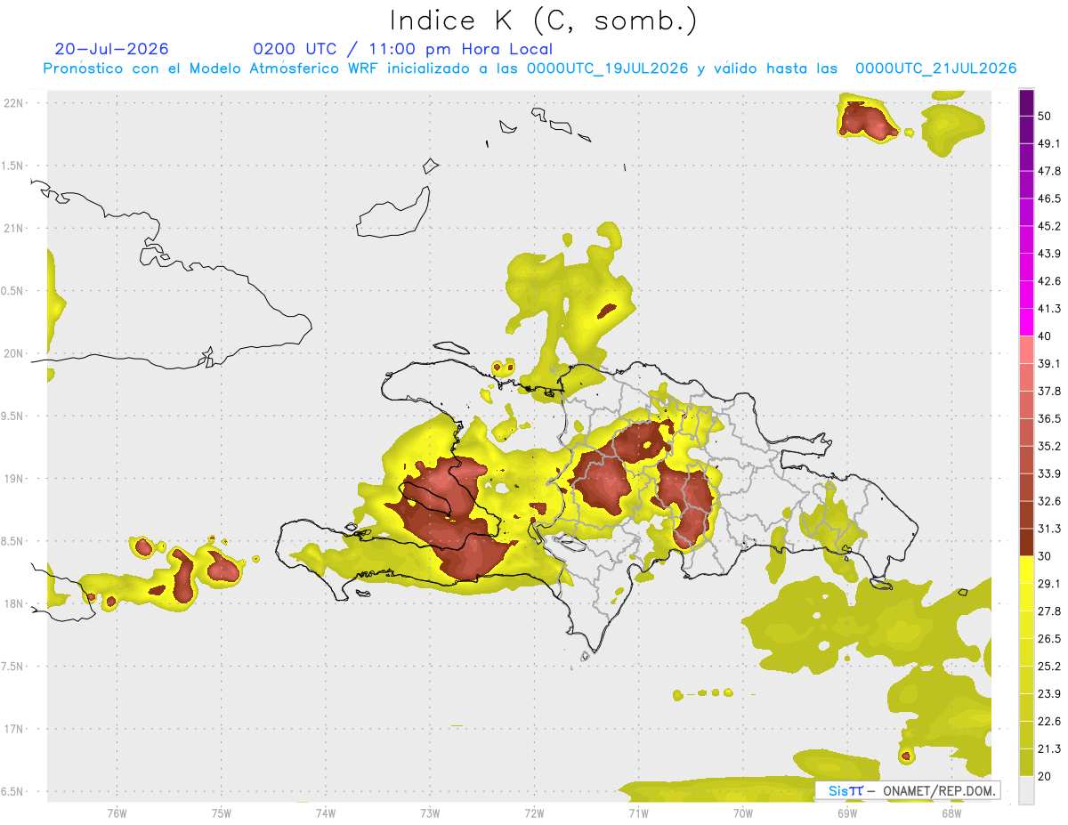The image size is (1068, 825).
Task: Click "0200 UTC / 11:00 pm Hora Local" text
Action: point(402,49)
